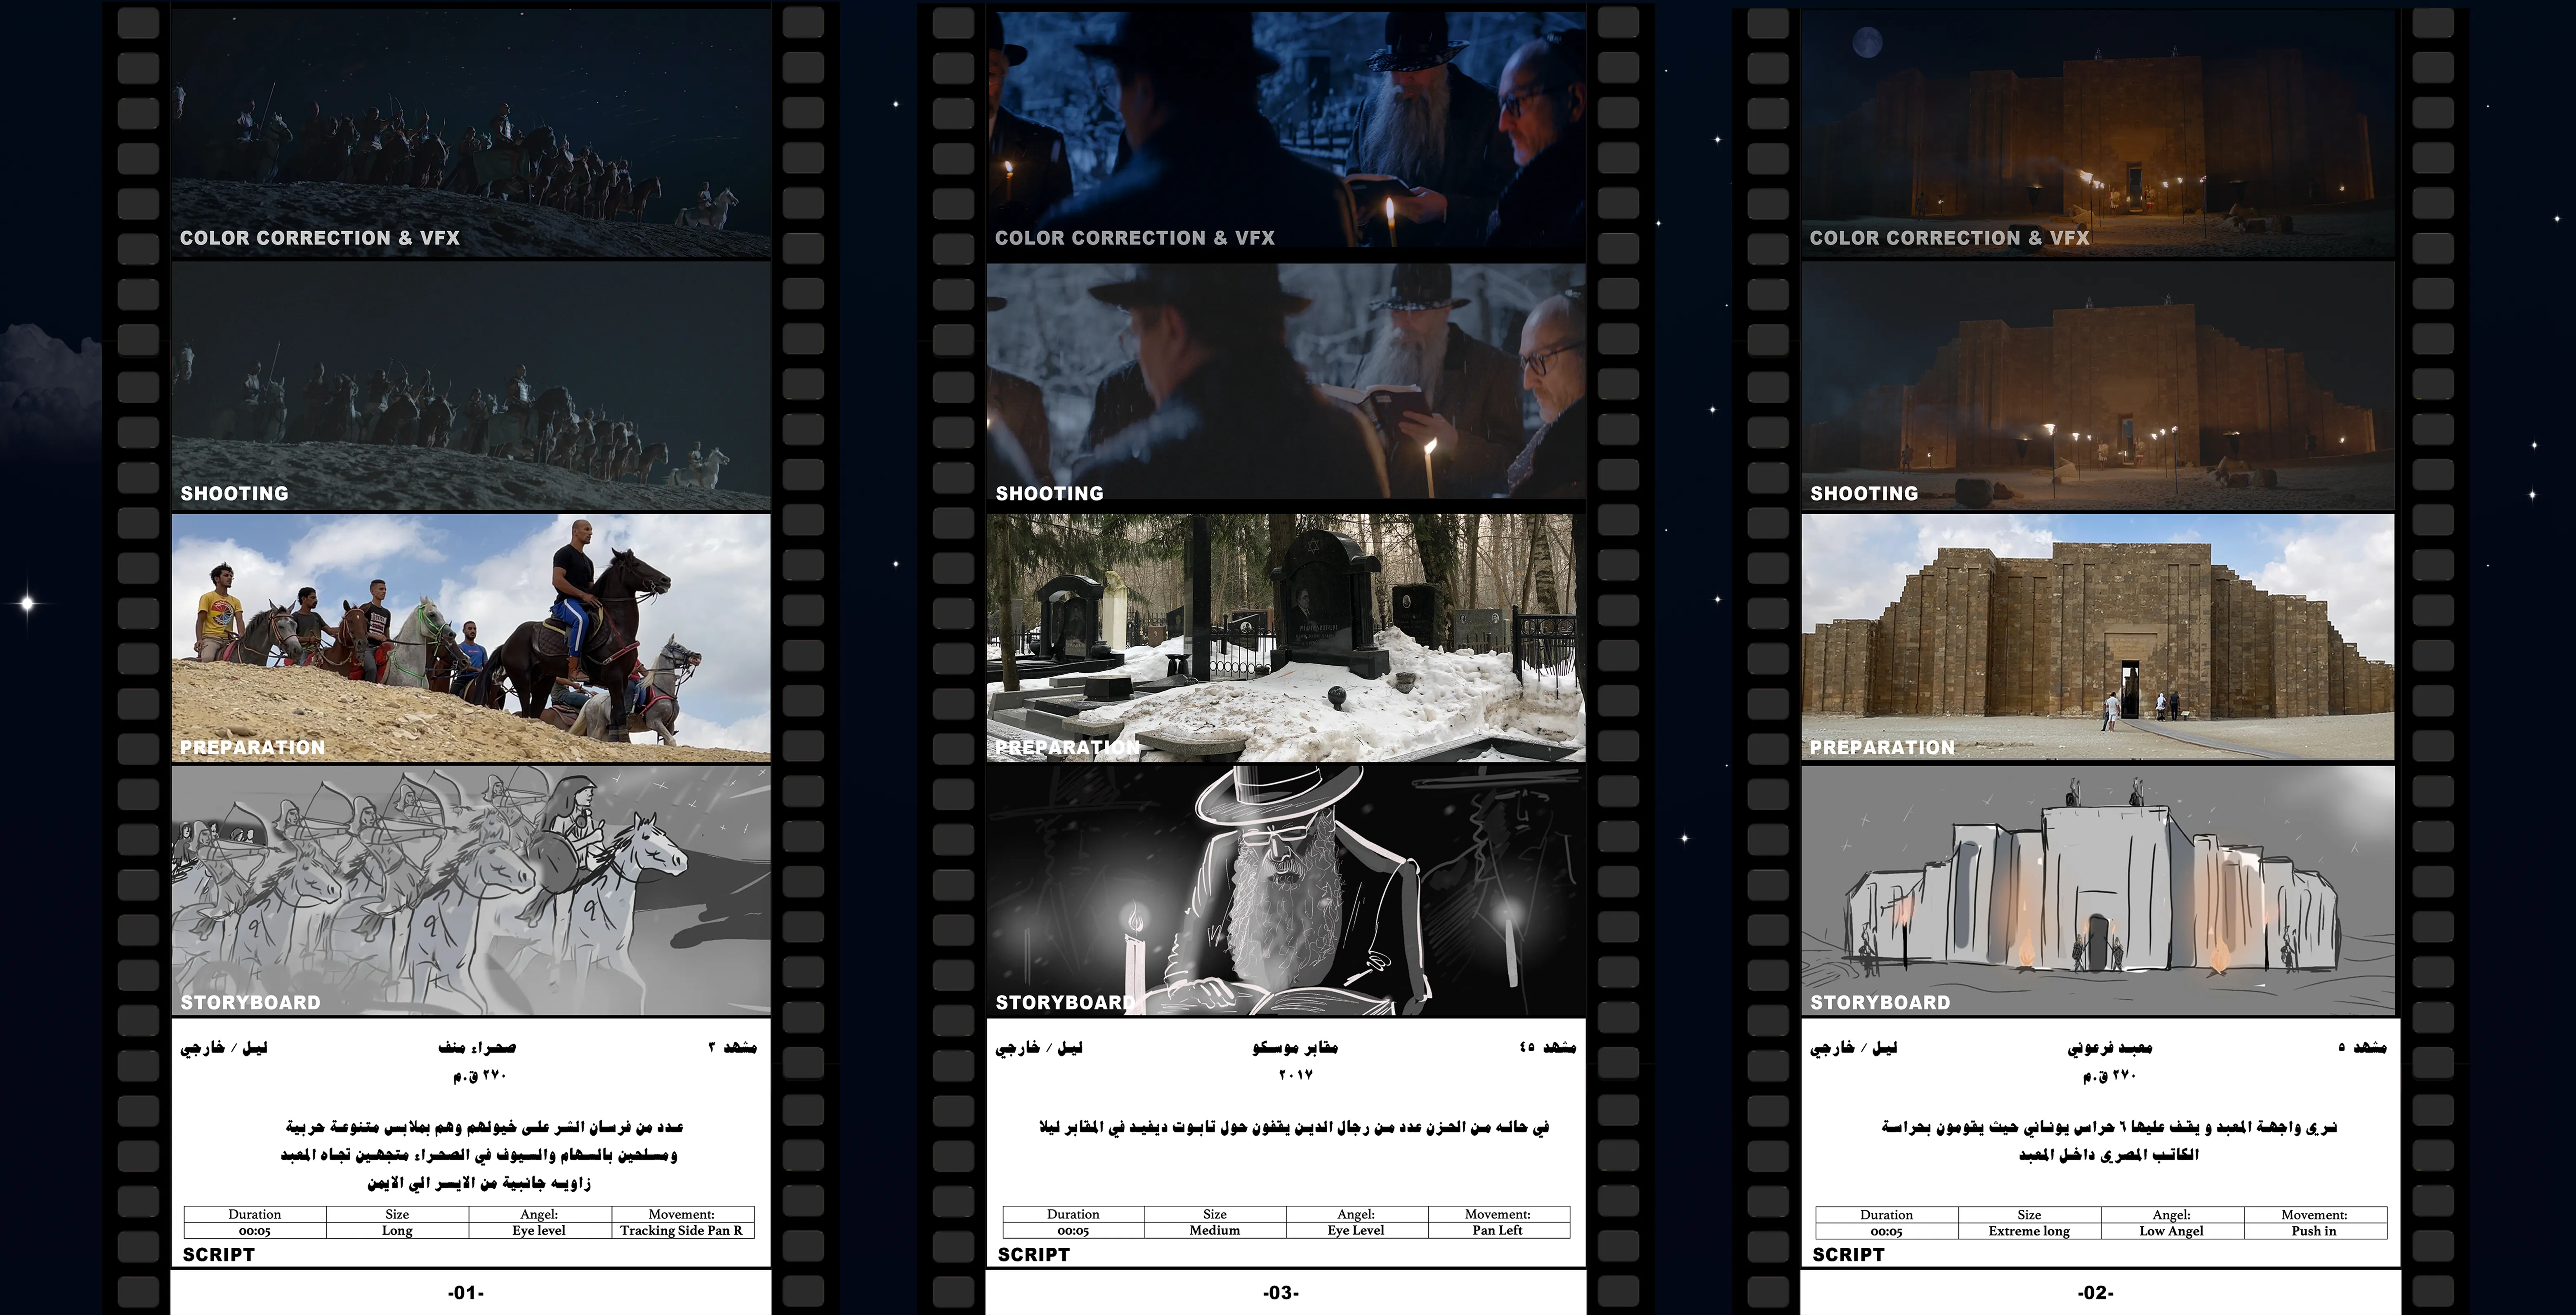Click the SHOOTING label on the temple frame
2576x1315 pixels.
point(1864,494)
